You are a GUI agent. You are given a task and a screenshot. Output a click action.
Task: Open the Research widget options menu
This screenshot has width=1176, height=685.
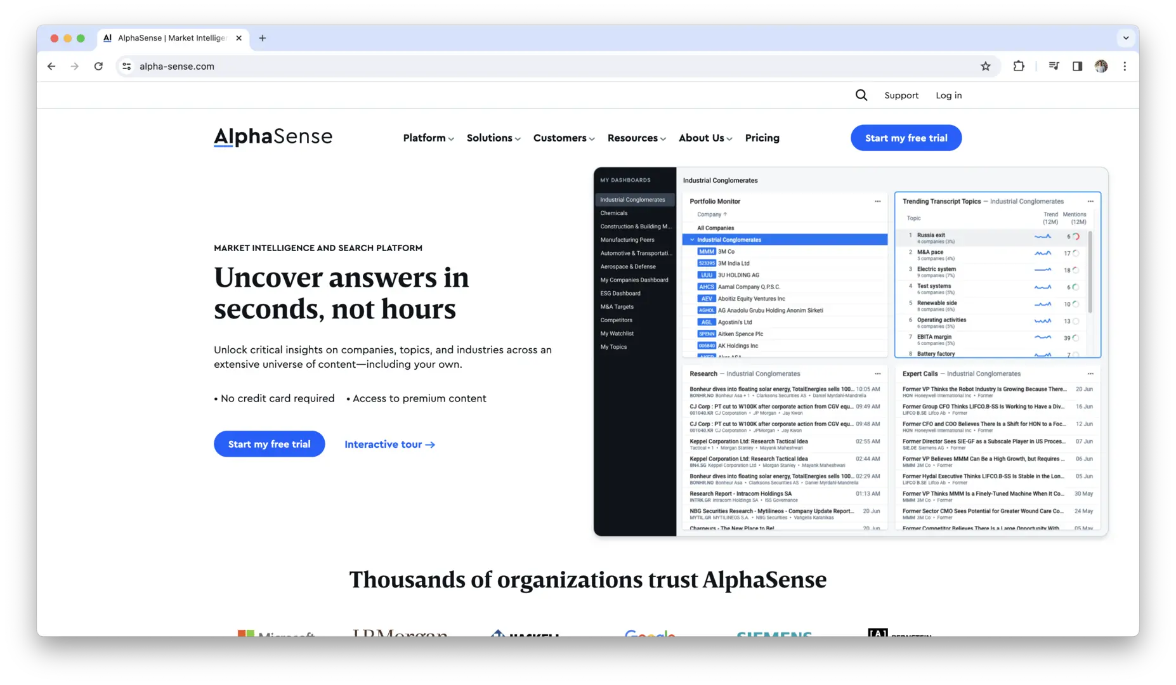(x=878, y=374)
